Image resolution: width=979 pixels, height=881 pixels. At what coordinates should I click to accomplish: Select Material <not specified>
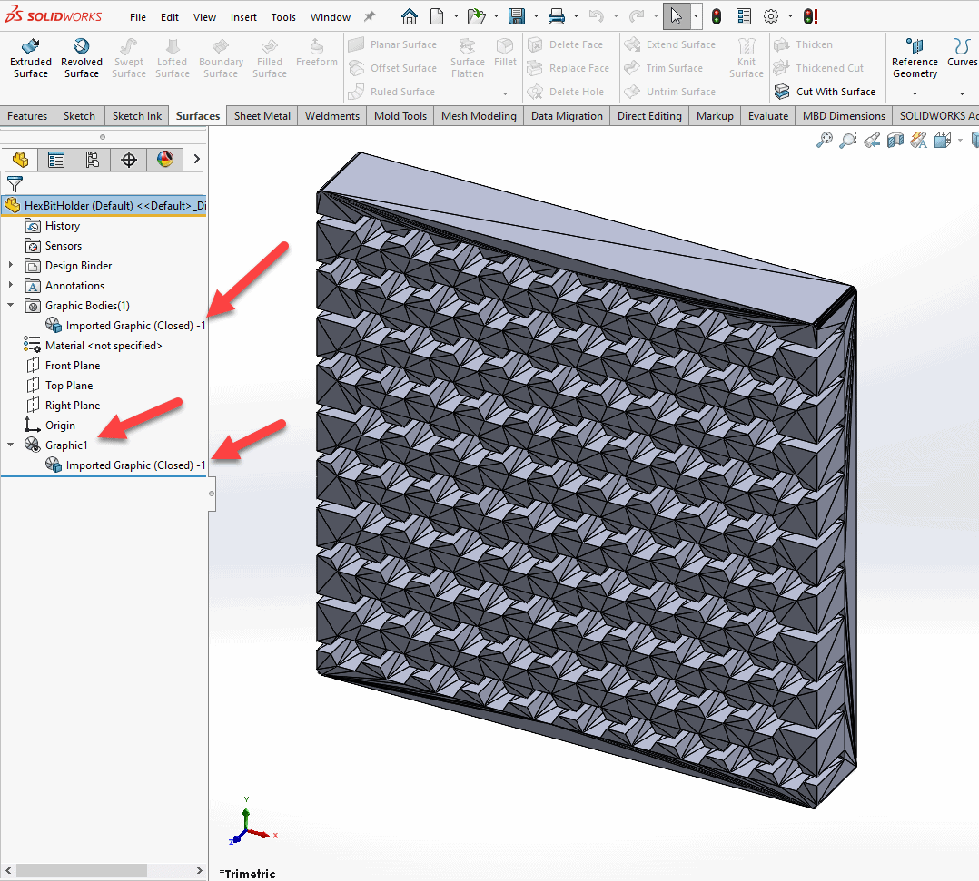pos(103,345)
